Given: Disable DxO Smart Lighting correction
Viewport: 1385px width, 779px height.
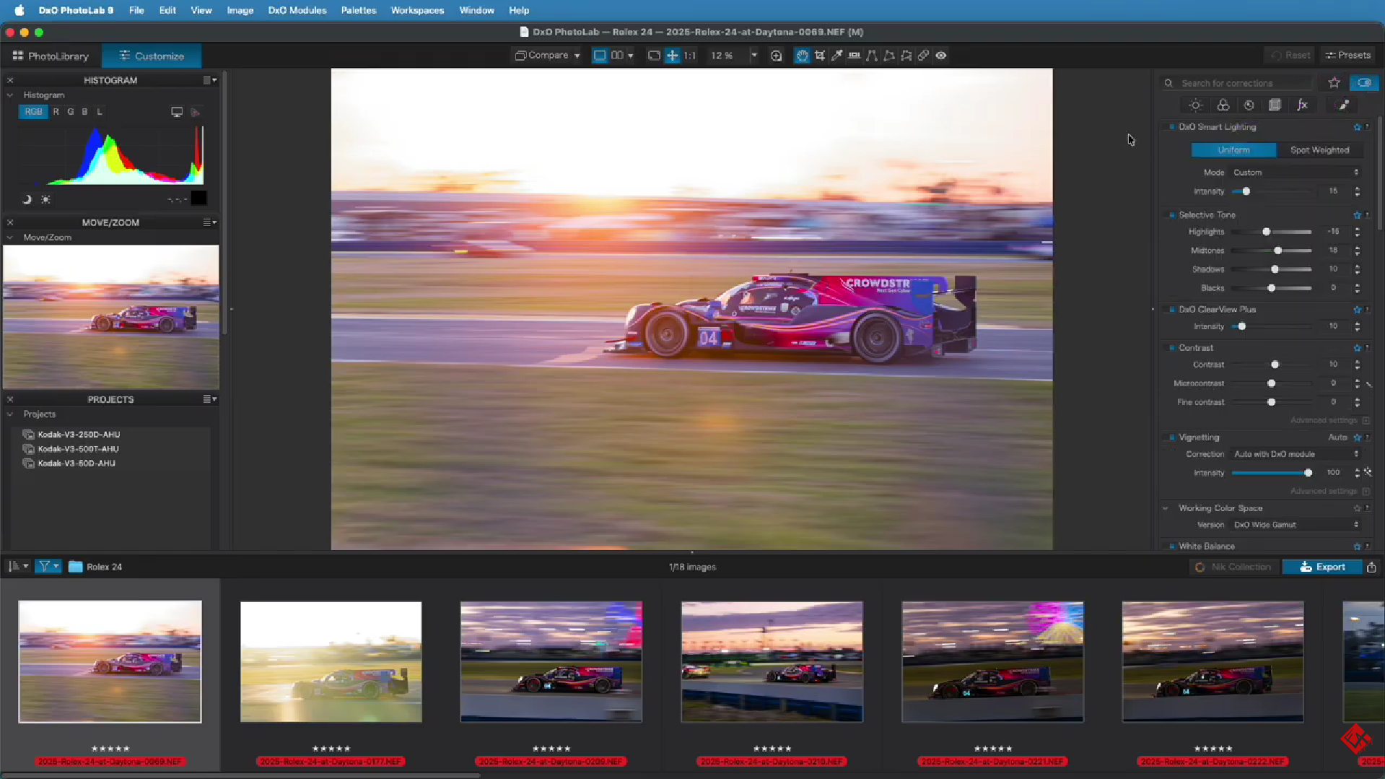Looking at the screenshot, I should tap(1171, 127).
